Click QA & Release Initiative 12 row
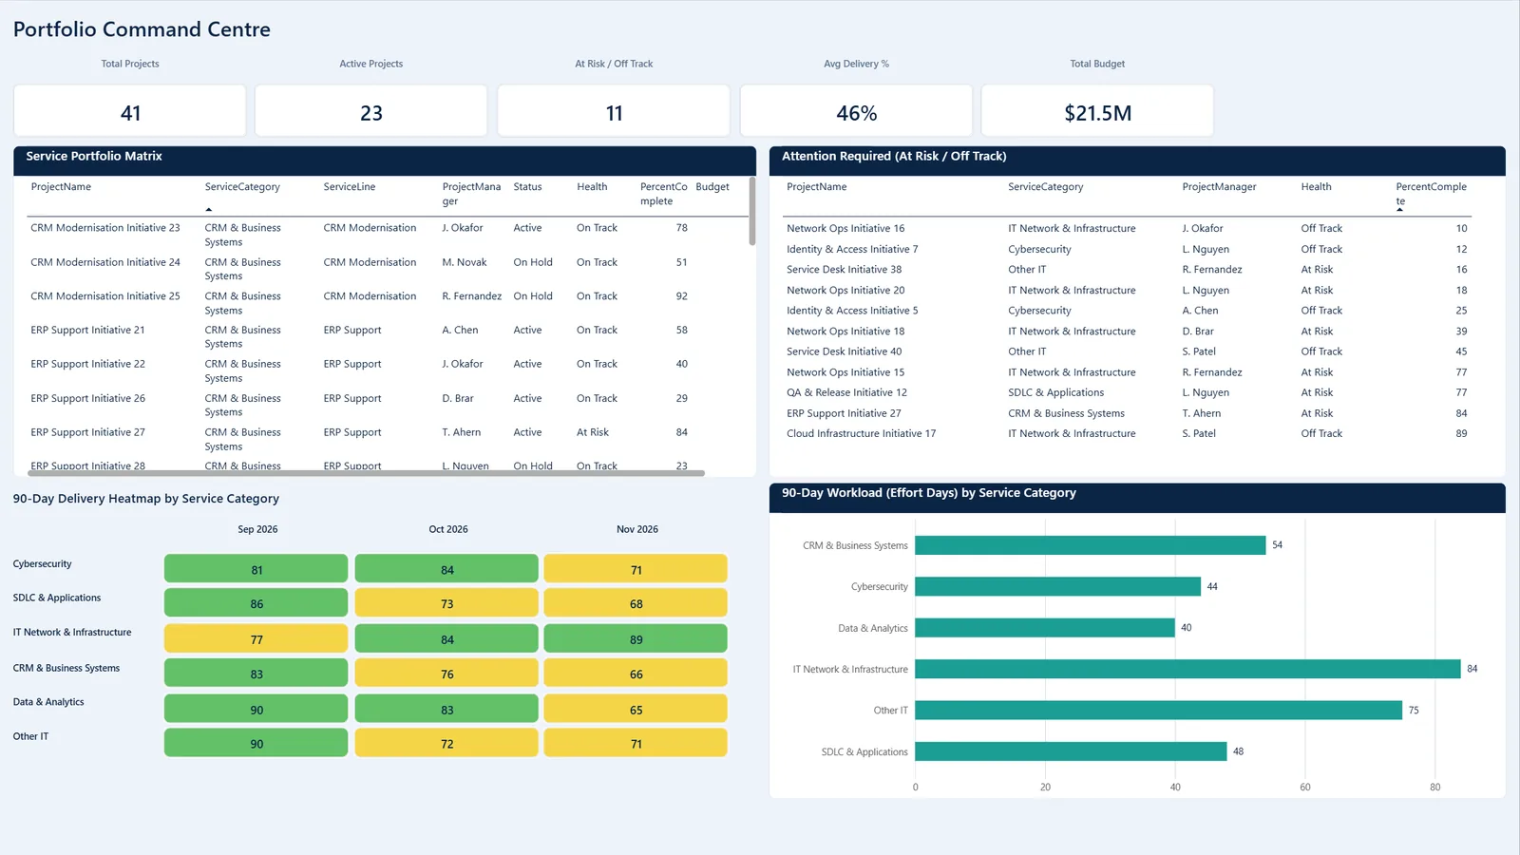The image size is (1520, 855). click(x=1129, y=392)
